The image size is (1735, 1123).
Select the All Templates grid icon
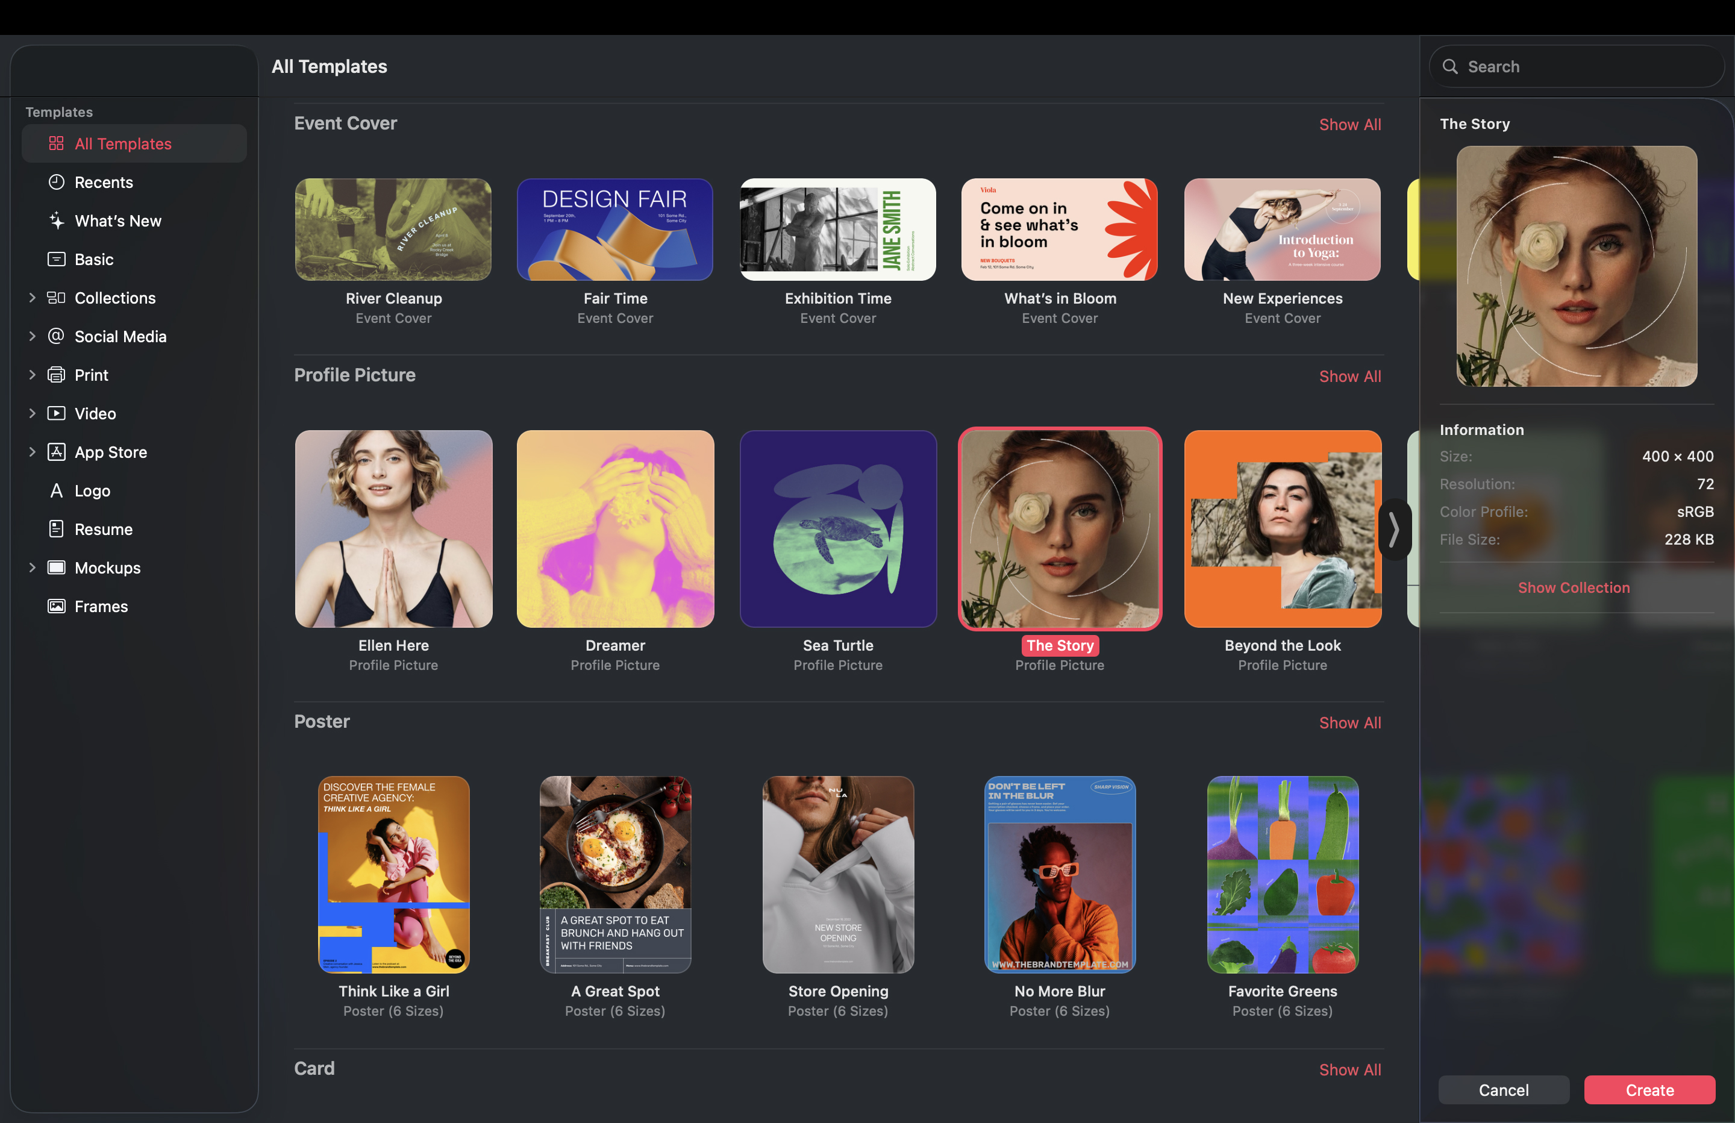tap(57, 143)
